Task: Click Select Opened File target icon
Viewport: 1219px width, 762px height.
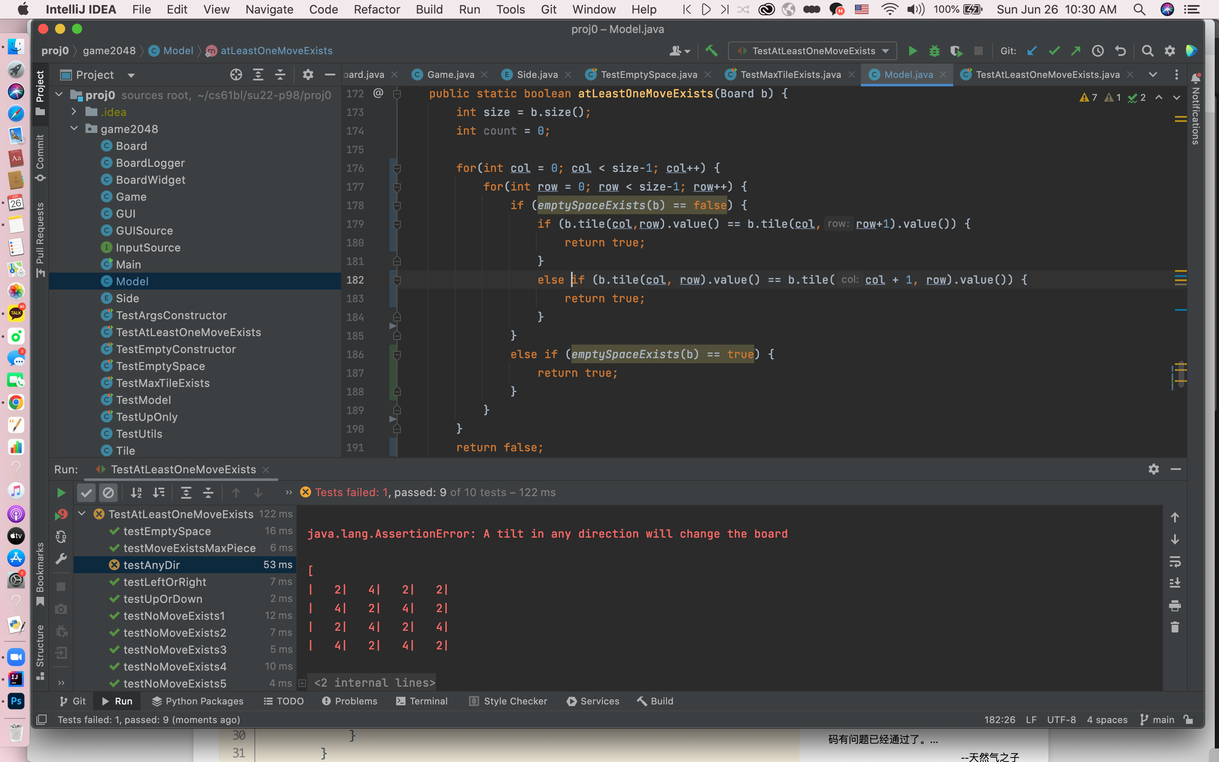Action: click(236, 75)
